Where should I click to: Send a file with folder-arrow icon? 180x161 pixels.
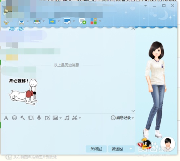[52, 21]
